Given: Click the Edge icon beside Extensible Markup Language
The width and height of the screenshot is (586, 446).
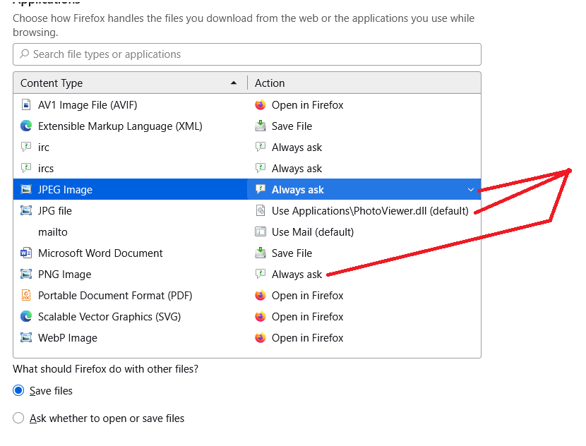Looking at the screenshot, I should 26,126.
